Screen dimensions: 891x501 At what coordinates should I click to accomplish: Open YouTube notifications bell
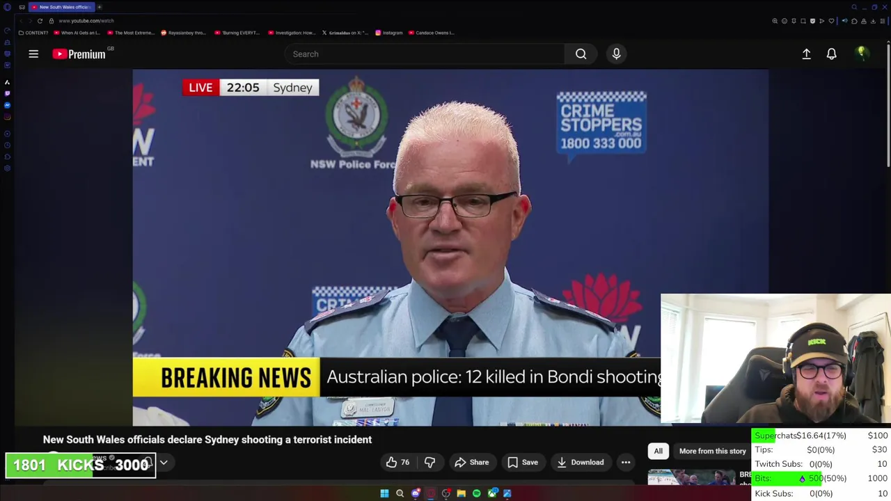[831, 54]
